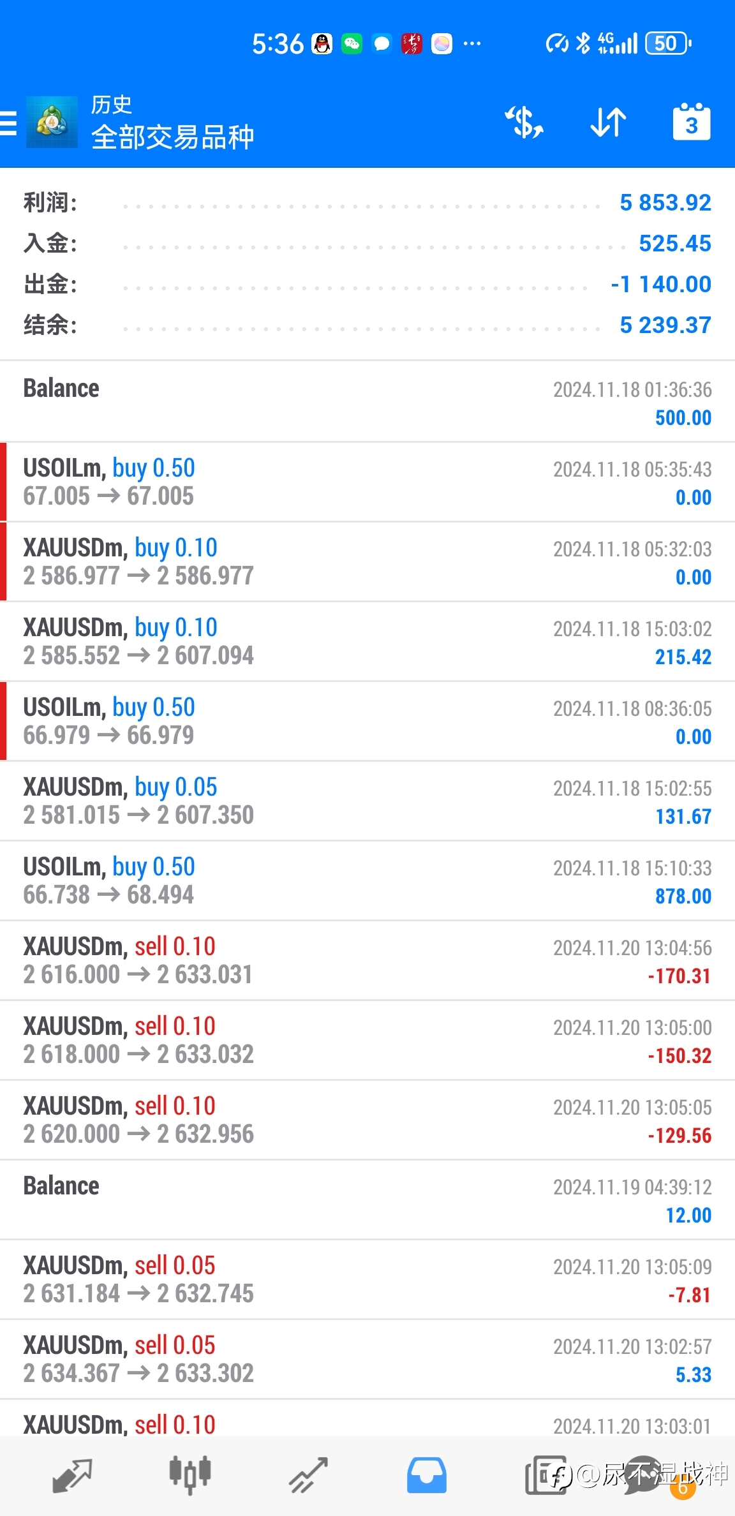Open the Trade tab with trend line icon
This screenshot has width=735, height=1516.
click(x=309, y=1476)
